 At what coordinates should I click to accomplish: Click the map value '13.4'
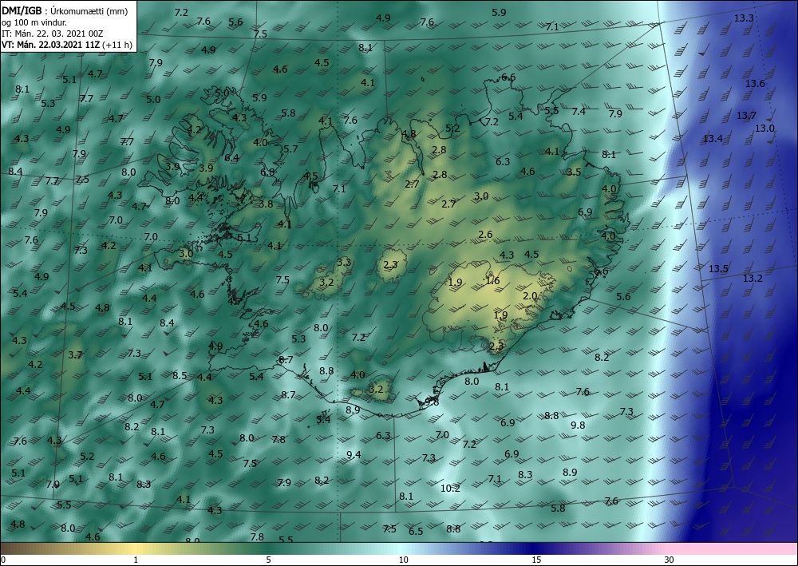pos(713,138)
